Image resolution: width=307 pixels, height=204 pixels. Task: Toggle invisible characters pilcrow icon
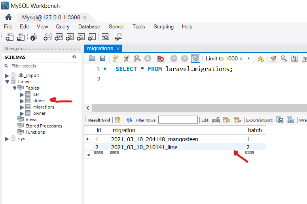point(294,58)
